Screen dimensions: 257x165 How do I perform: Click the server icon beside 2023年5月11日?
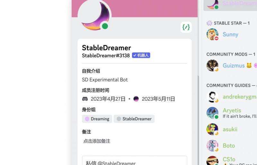pyautogui.click(x=136, y=99)
